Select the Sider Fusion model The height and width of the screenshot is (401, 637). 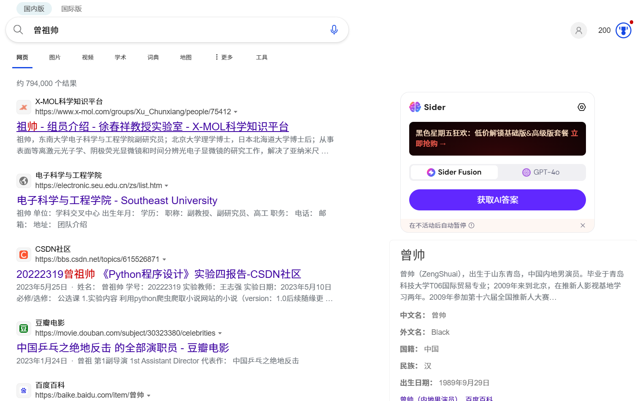(x=454, y=172)
